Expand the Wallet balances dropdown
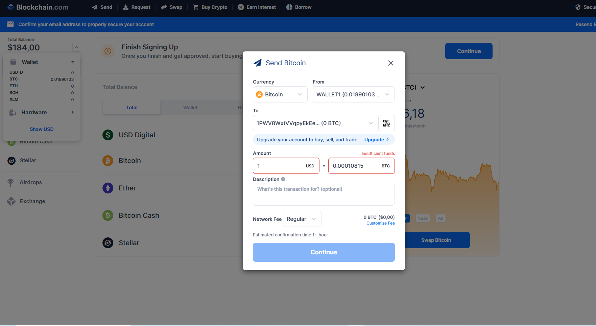Screen dimensions: 596x326 (x=73, y=62)
